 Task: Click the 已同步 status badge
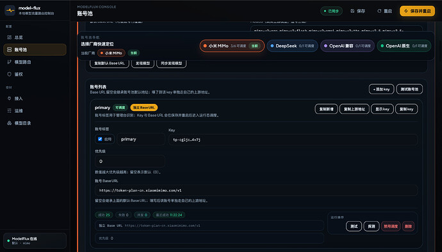tap(331, 11)
